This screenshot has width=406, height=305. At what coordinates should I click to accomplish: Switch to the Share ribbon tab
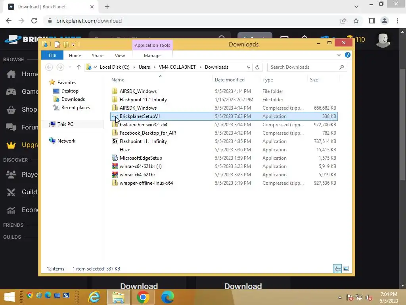(98, 56)
